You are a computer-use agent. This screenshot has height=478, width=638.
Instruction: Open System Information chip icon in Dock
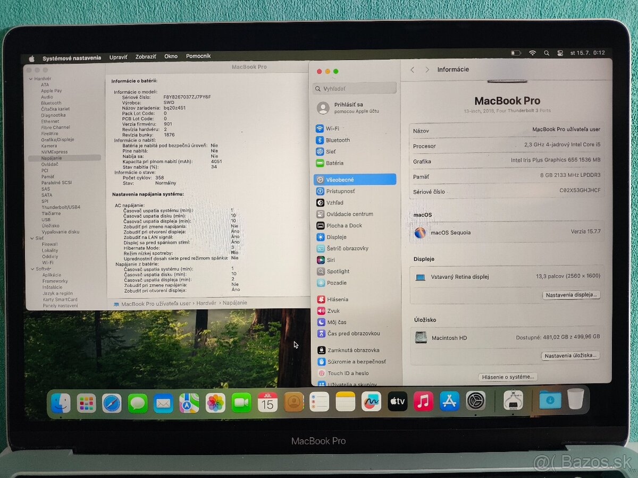pos(513,400)
